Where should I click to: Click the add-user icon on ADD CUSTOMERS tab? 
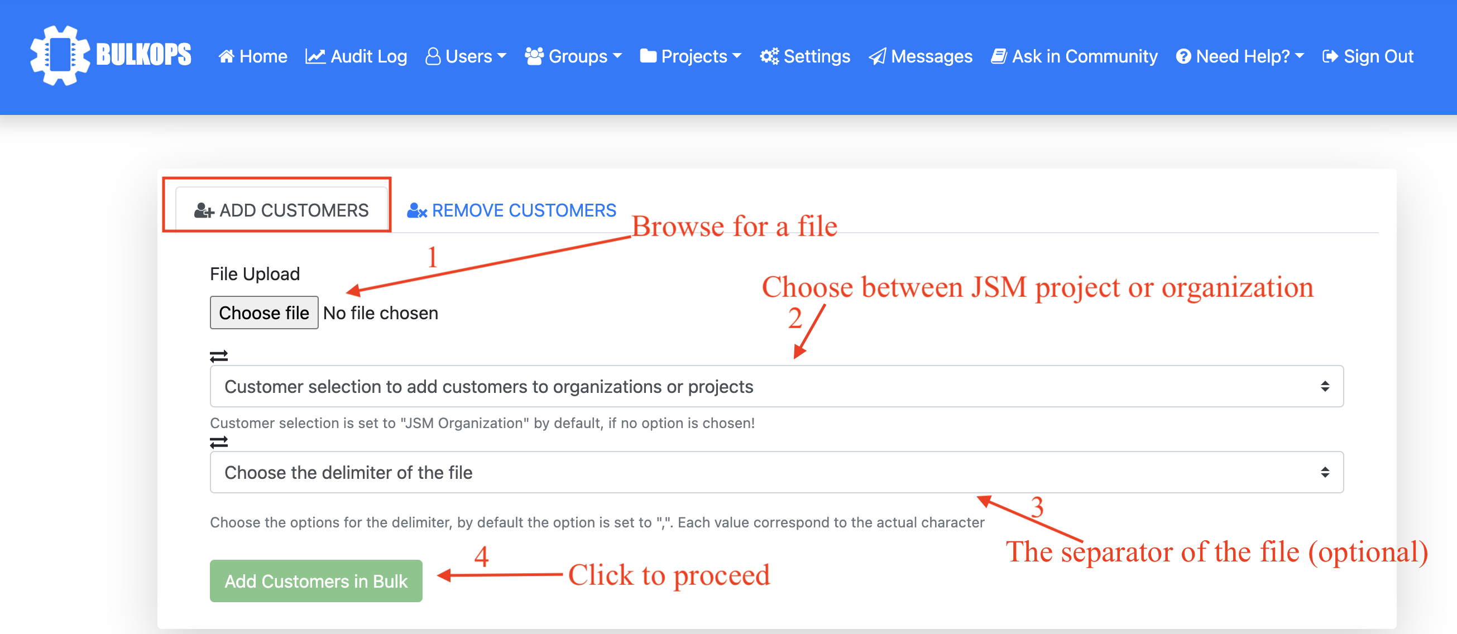tap(204, 210)
